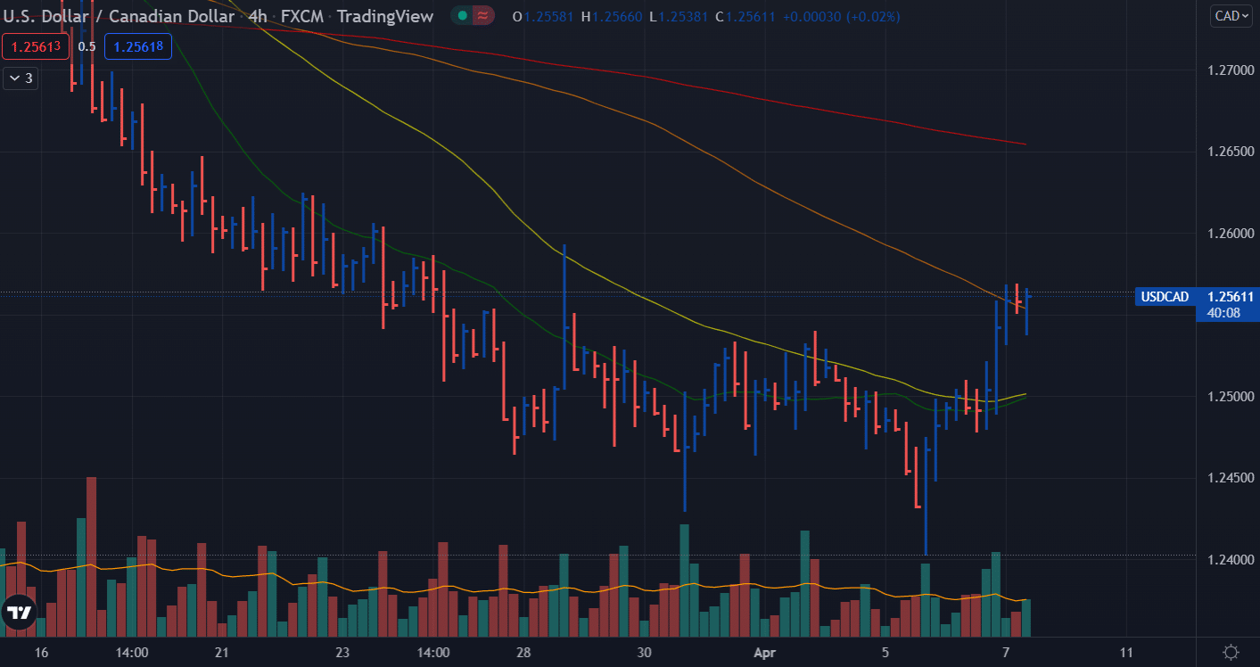Click the 1.24500 price axis label

[x=1231, y=478]
